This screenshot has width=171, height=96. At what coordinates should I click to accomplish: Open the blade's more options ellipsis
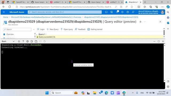point(145,22)
